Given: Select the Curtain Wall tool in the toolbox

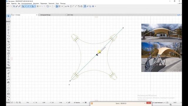Looking at the screenshot, I should pos(9,54).
